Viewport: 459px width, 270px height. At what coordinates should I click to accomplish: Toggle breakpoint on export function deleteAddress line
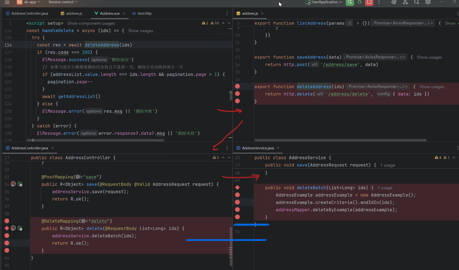pyautogui.click(x=237, y=86)
